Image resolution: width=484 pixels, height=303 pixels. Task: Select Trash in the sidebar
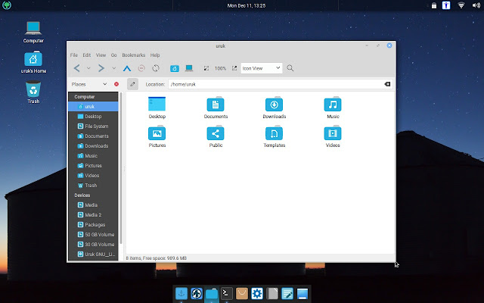[93, 185]
